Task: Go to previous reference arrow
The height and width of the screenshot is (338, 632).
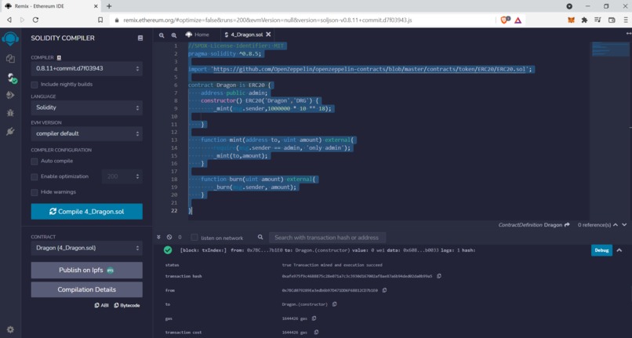Action: pyautogui.click(x=616, y=224)
